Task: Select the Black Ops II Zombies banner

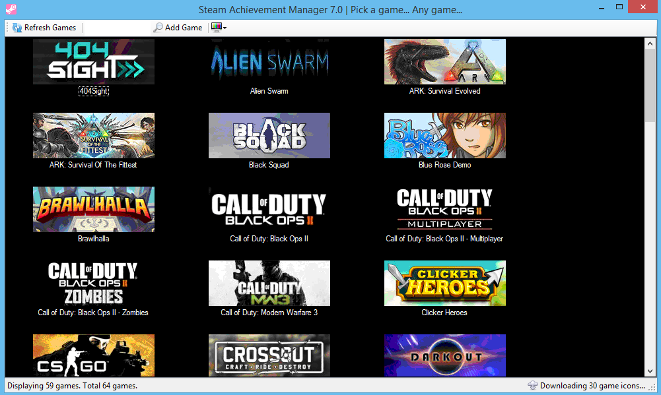Action: click(x=94, y=283)
